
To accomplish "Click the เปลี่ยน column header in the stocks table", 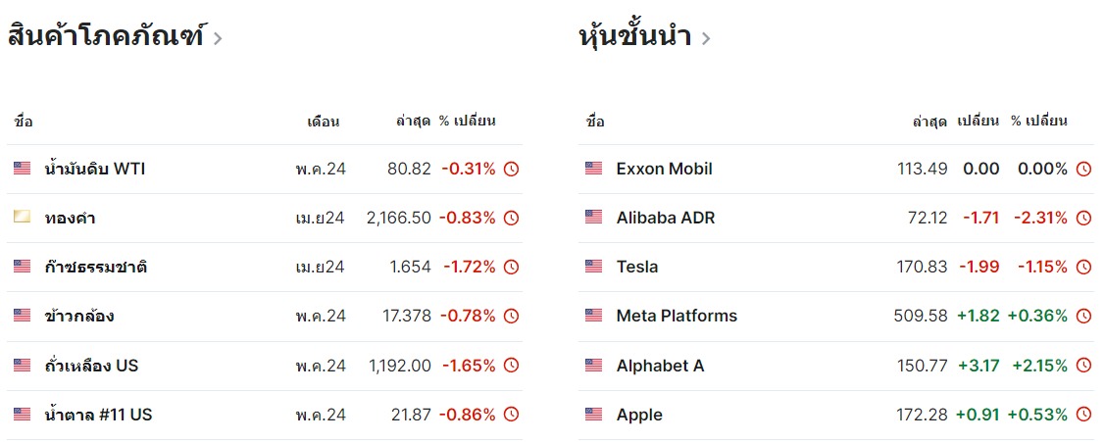I will pos(978,122).
